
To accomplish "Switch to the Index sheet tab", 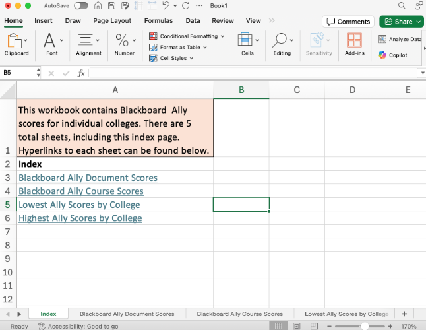I will click(48, 314).
